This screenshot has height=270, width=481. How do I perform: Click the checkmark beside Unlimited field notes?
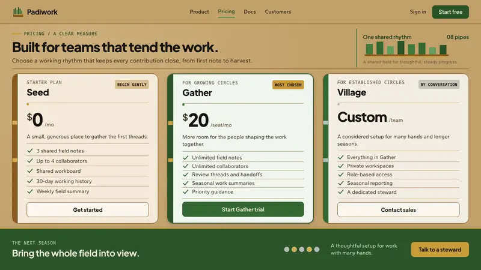186,157
